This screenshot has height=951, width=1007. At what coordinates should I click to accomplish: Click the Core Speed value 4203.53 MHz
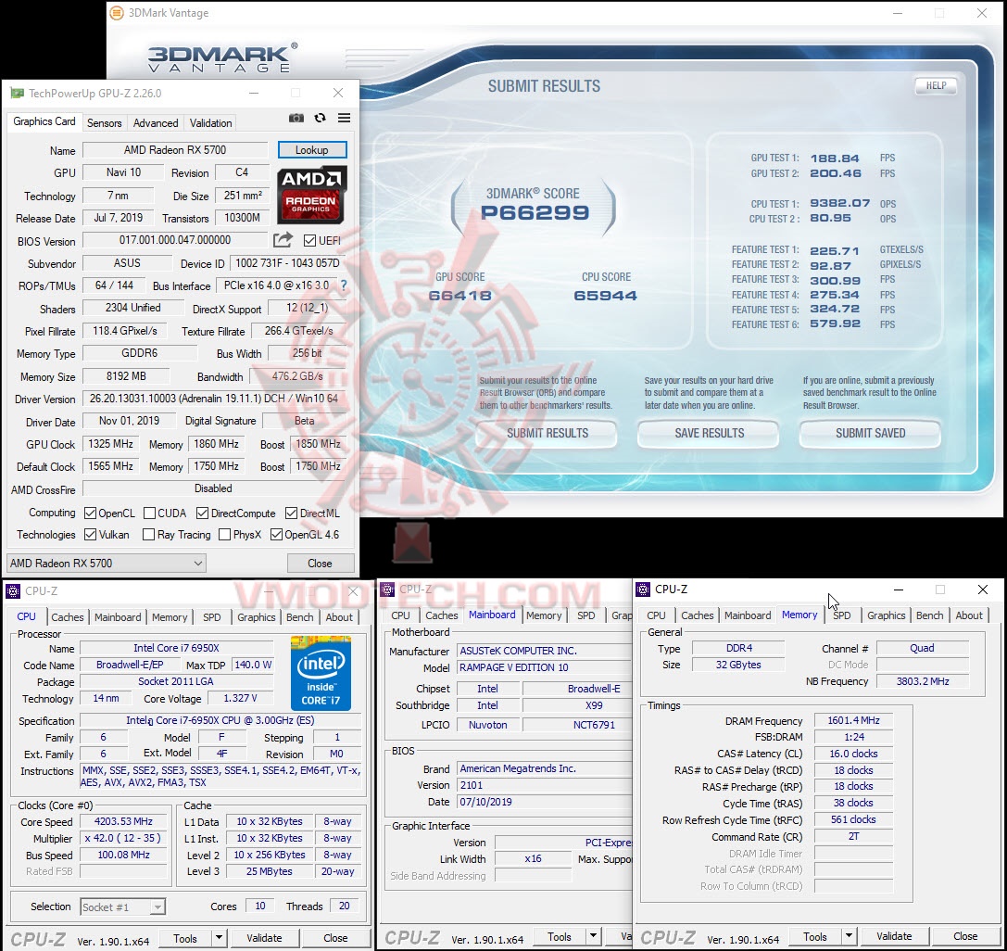pyautogui.click(x=123, y=821)
